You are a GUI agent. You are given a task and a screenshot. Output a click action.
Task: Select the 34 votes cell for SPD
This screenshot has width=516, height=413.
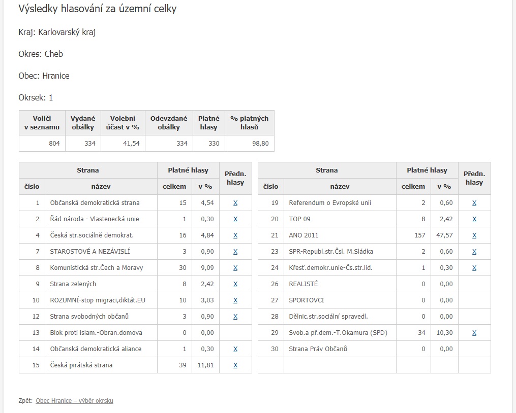click(x=413, y=332)
